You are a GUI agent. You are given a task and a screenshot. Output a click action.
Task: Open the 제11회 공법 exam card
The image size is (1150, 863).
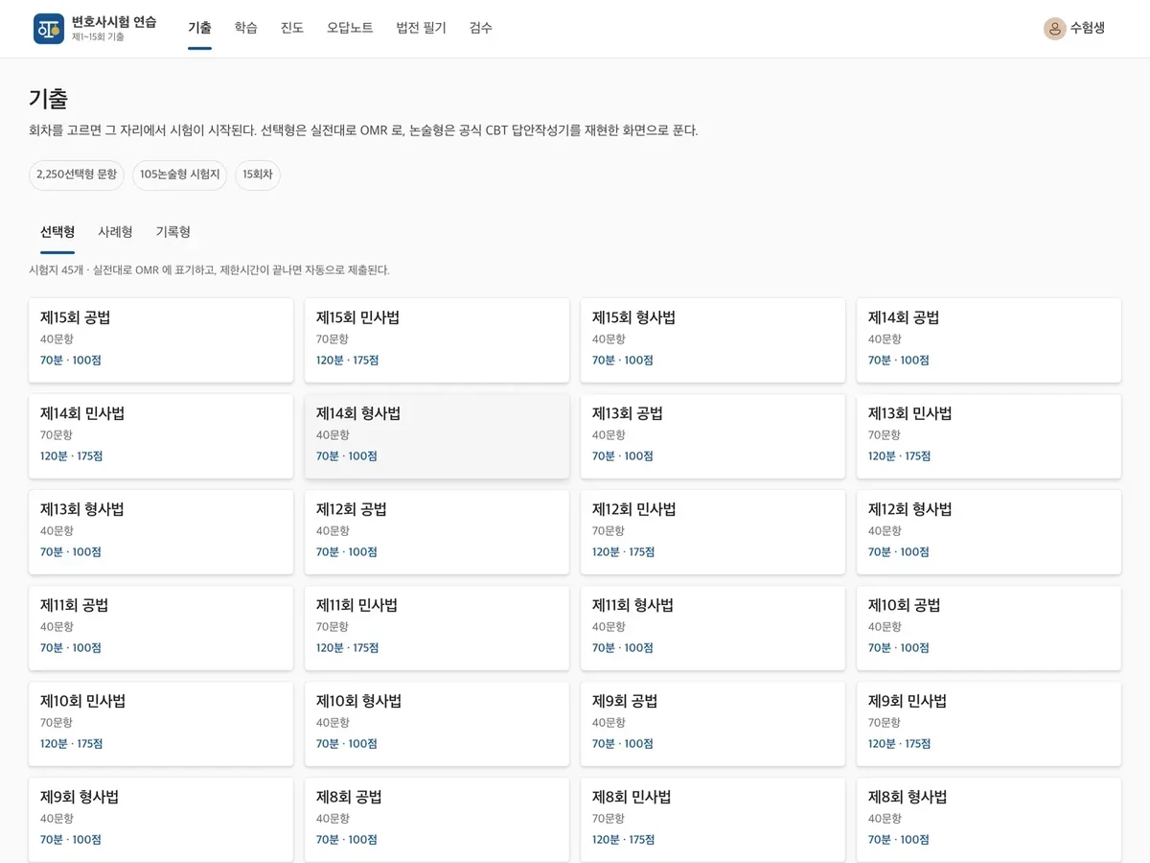coord(161,628)
